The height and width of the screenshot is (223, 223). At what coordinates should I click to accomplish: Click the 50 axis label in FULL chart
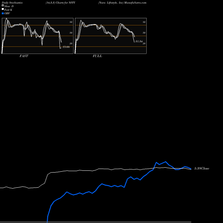[144, 33]
